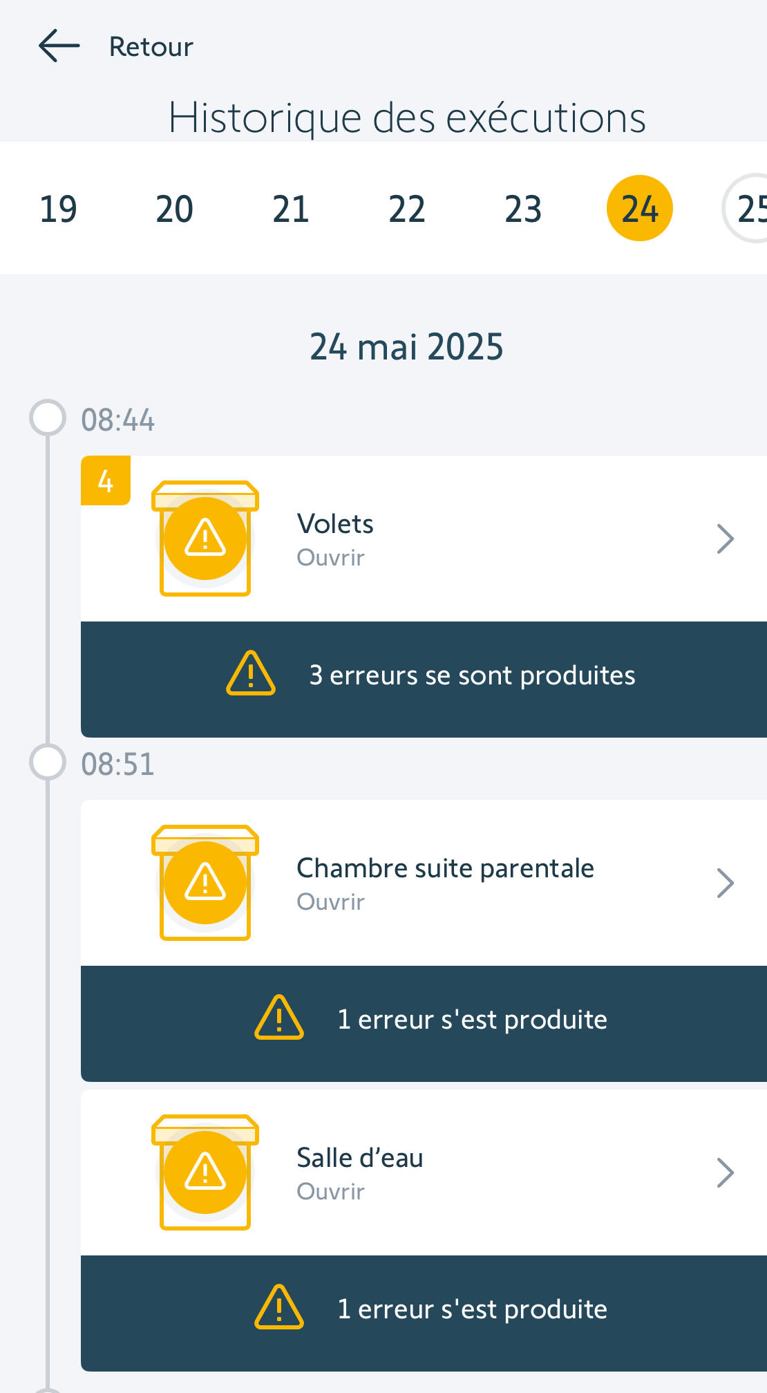Screen dimensions: 767x1393
Task: Tap the warning triangle under Chambre suite parentale
Action: pyautogui.click(x=279, y=1018)
